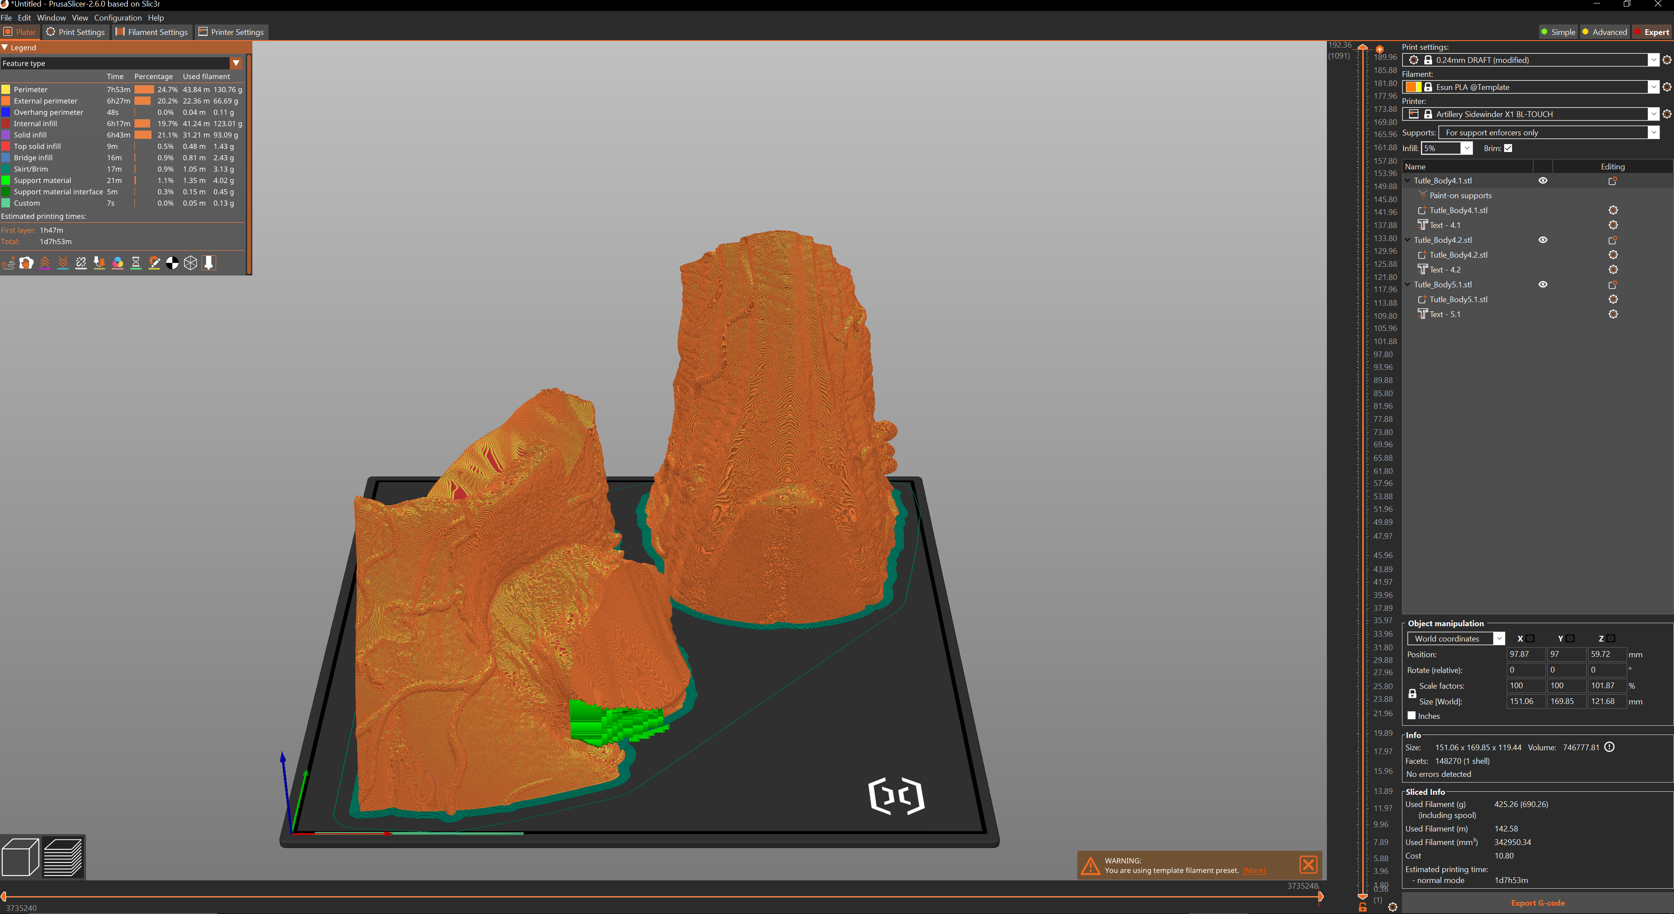
Task: Enable the Inches checkbox
Action: (1412, 715)
